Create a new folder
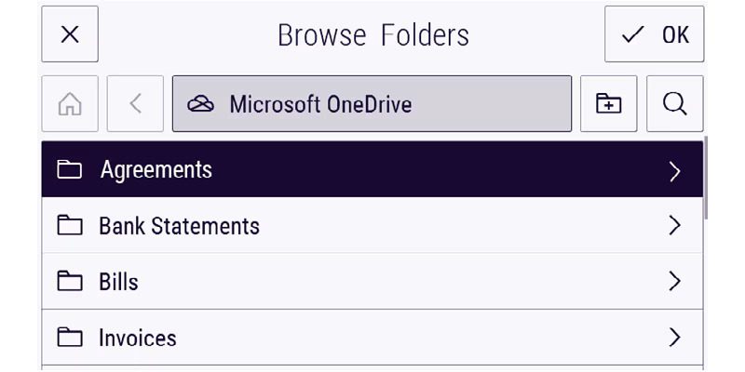Screen dimensions: 745x372 (x=609, y=104)
